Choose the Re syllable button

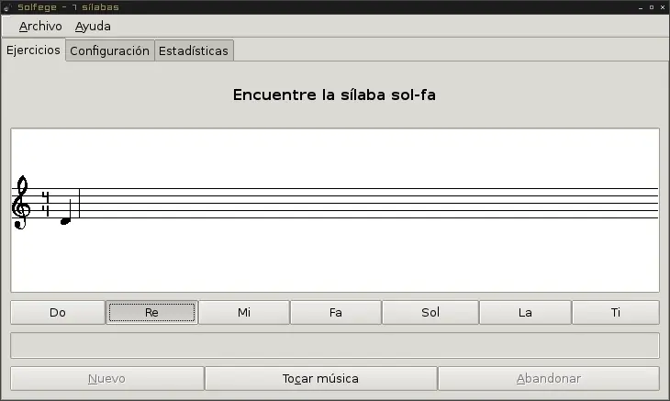151,312
